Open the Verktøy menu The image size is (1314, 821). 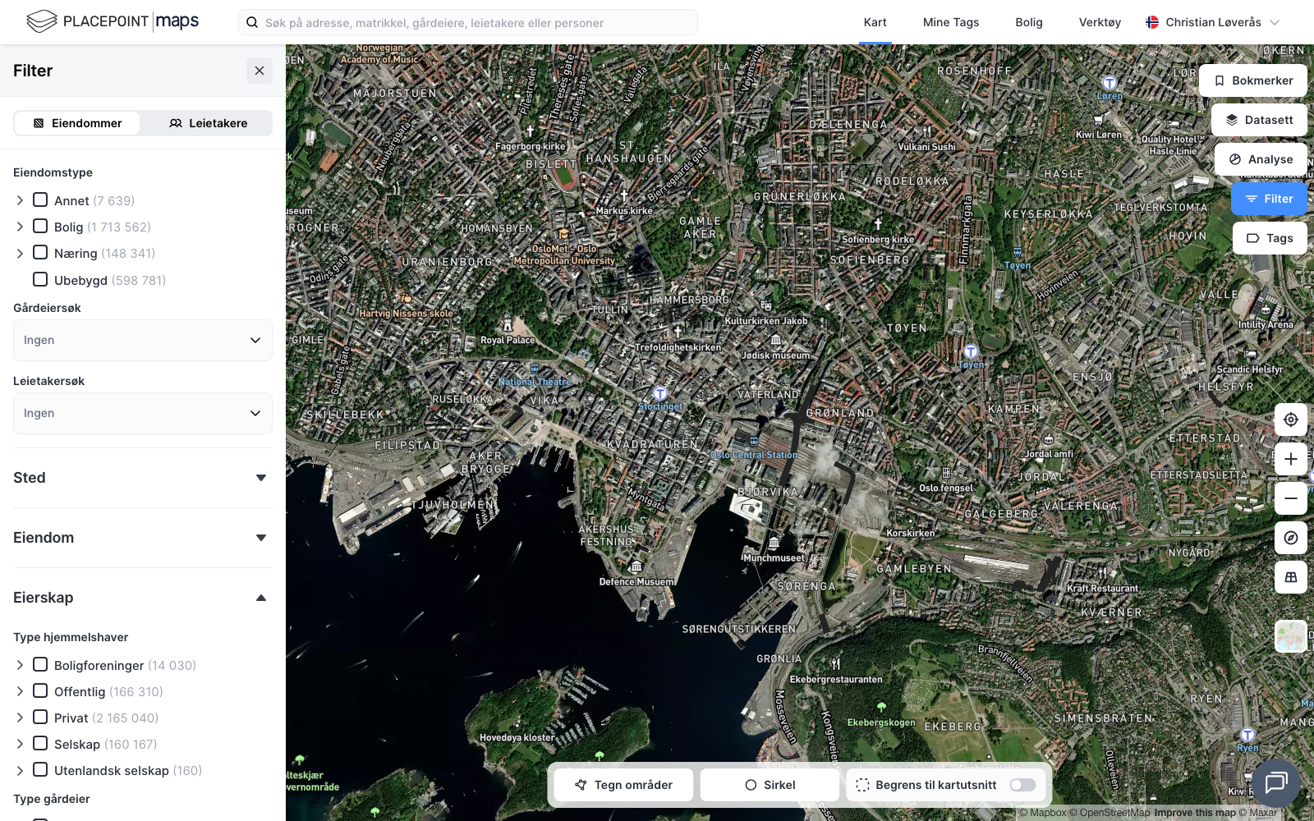[x=1100, y=22]
